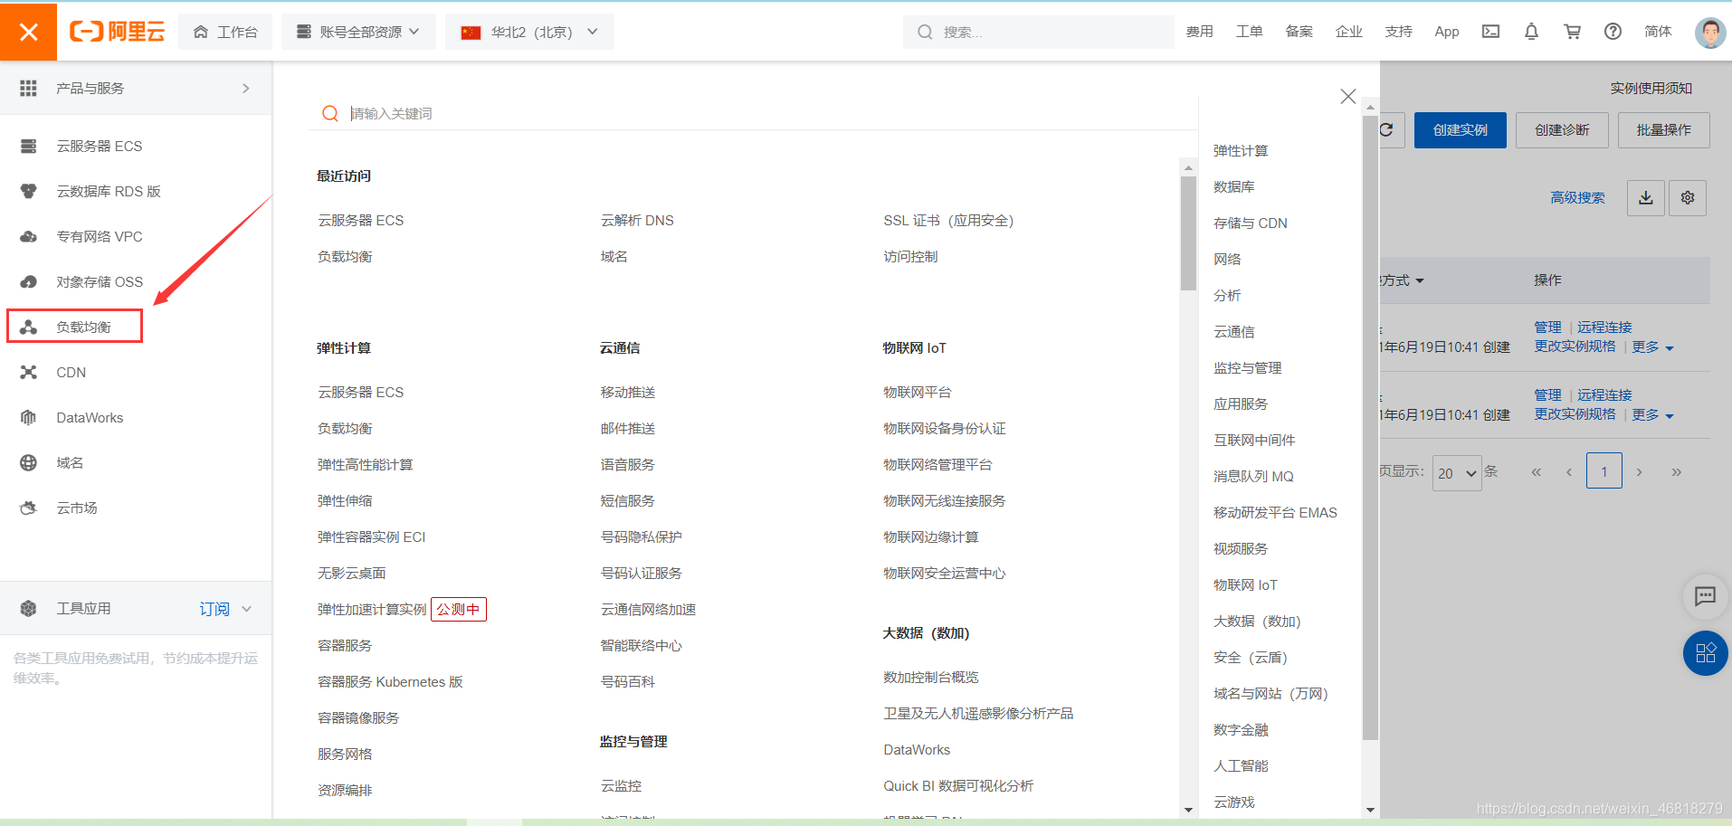The image size is (1732, 826).
Task: Close the product panel with the X
Action: [1348, 96]
